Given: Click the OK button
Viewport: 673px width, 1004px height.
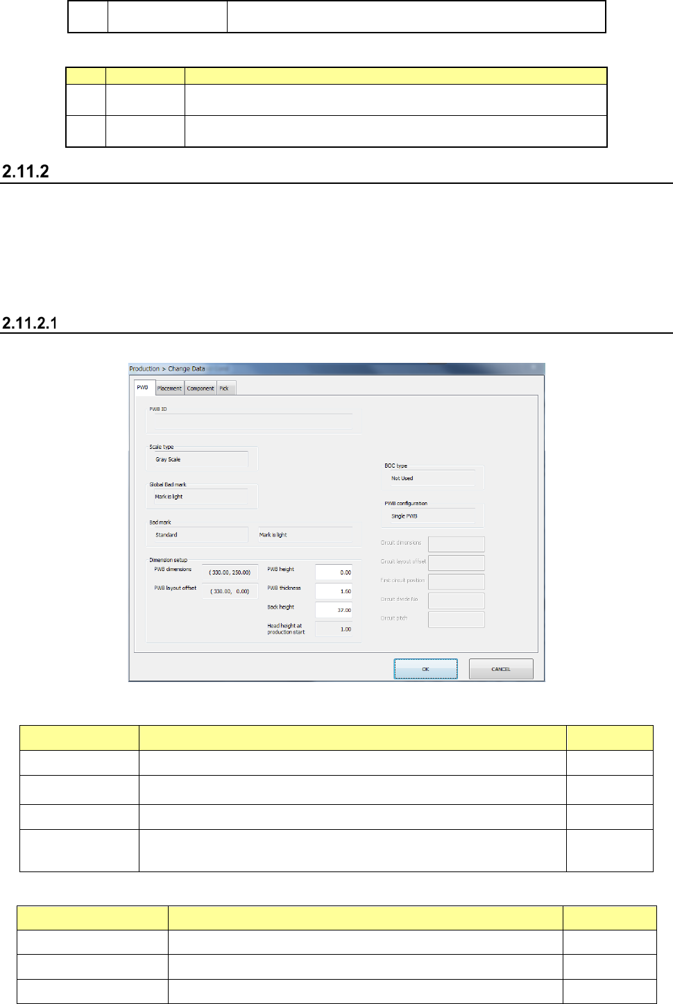Looking at the screenshot, I should (x=425, y=669).
